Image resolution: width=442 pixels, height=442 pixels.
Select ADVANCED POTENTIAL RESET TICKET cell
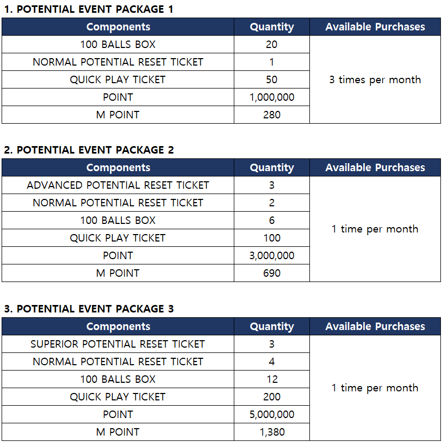(x=118, y=185)
